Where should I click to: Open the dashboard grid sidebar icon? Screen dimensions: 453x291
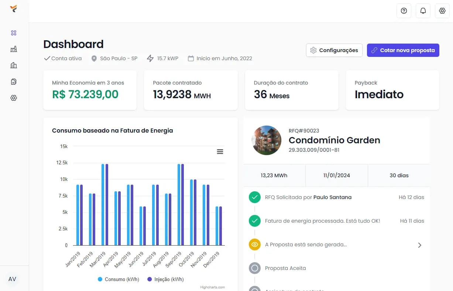pyautogui.click(x=14, y=33)
